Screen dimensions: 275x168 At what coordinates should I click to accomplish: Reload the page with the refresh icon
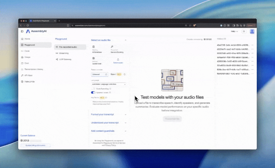[x=28, y=26]
